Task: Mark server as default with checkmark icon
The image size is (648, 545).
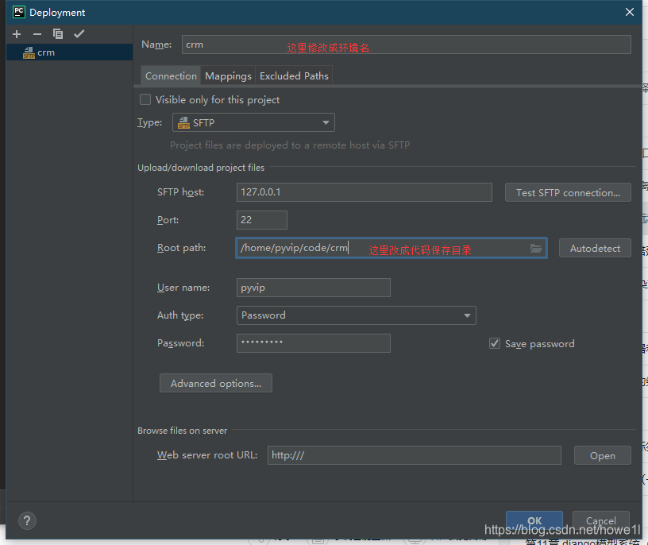Action: 79,34
